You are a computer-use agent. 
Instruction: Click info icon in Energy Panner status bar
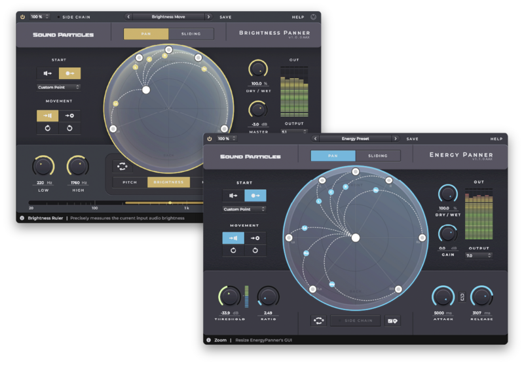pyautogui.click(x=208, y=340)
